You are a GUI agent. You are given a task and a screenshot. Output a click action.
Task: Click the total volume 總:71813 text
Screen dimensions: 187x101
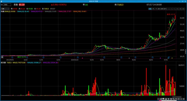pyautogui.click(x=119, y=5)
